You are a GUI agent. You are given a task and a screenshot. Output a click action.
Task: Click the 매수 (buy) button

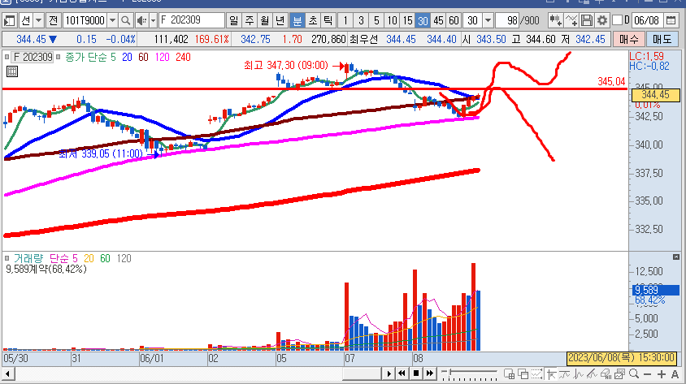(x=628, y=39)
